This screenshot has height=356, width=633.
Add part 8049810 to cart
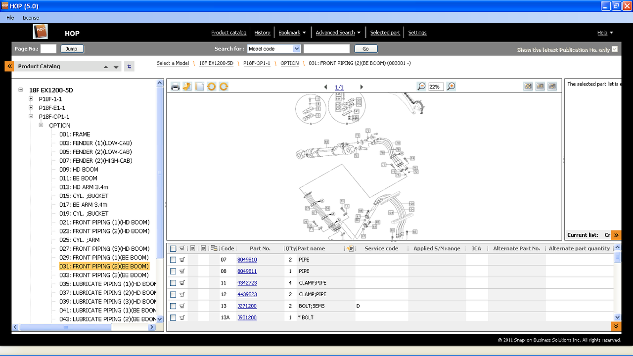click(x=182, y=260)
